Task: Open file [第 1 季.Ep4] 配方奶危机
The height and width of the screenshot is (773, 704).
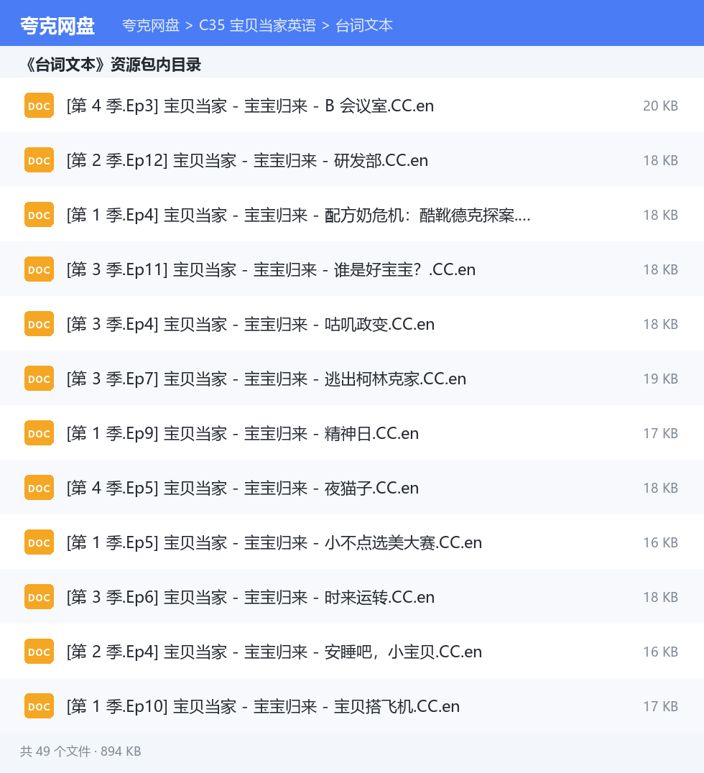Action: click(299, 215)
